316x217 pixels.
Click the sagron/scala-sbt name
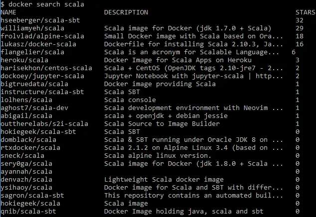coord(32,196)
